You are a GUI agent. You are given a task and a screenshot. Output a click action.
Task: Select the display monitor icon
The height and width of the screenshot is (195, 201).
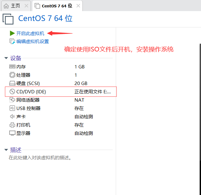click(12, 133)
